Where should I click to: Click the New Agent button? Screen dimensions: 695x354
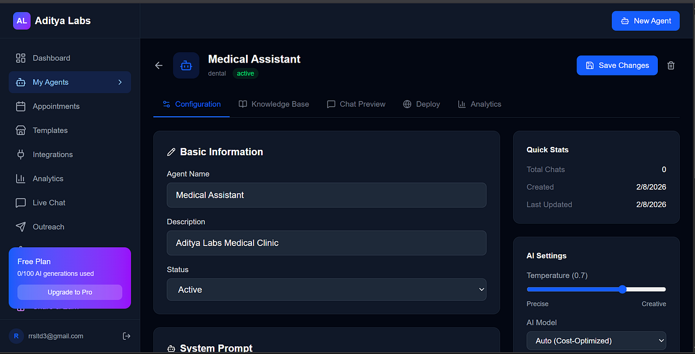click(645, 21)
